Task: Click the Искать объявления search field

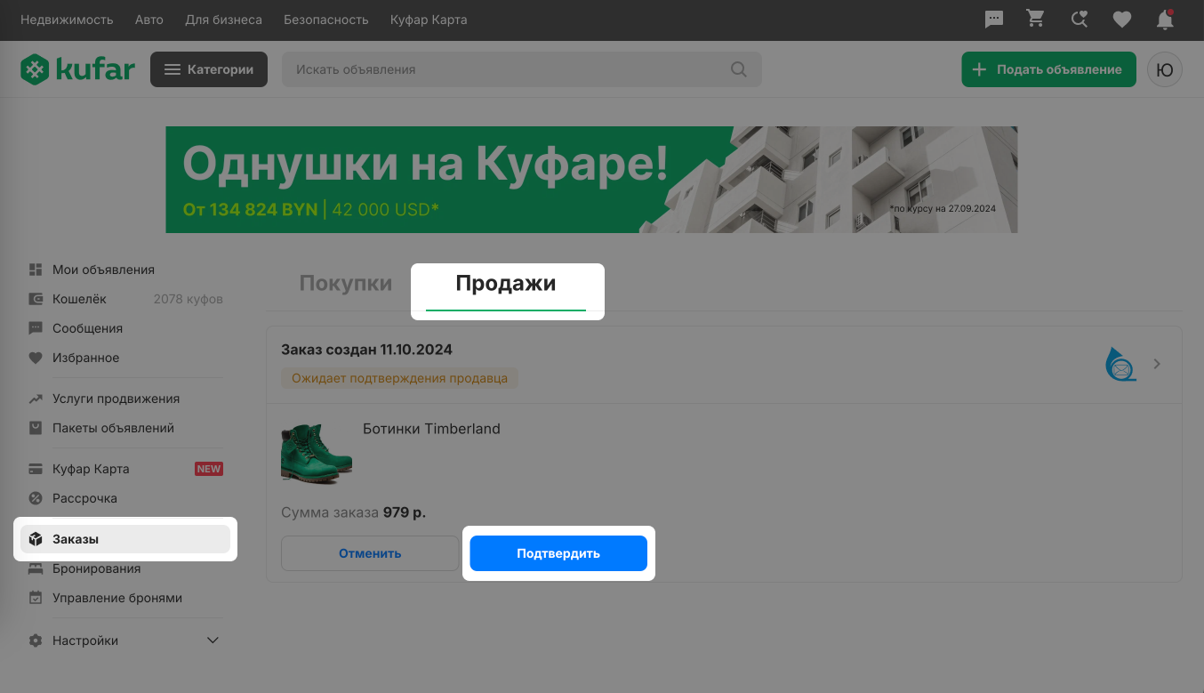Action: point(522,69)
